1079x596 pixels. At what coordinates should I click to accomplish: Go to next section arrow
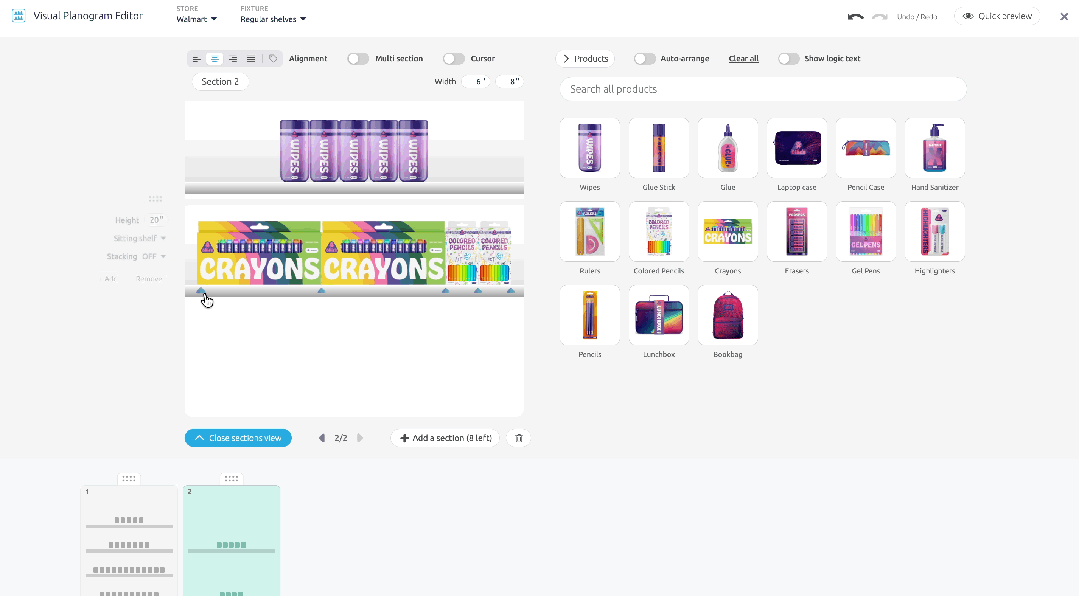(x=360, y=438)
